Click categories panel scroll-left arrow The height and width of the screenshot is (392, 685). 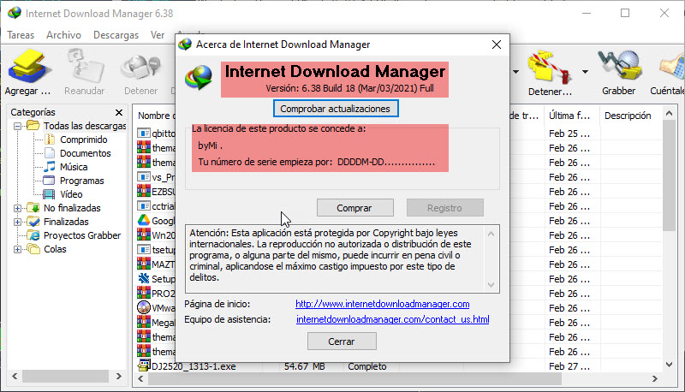15,376
